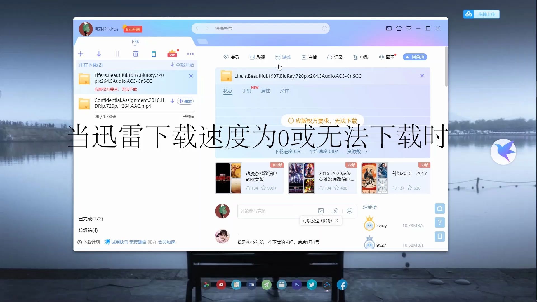Screen dimensions: 537x302
Task: Dismiss the 可以发送图片啦 tooltip
Action: (x=336, y=221)
